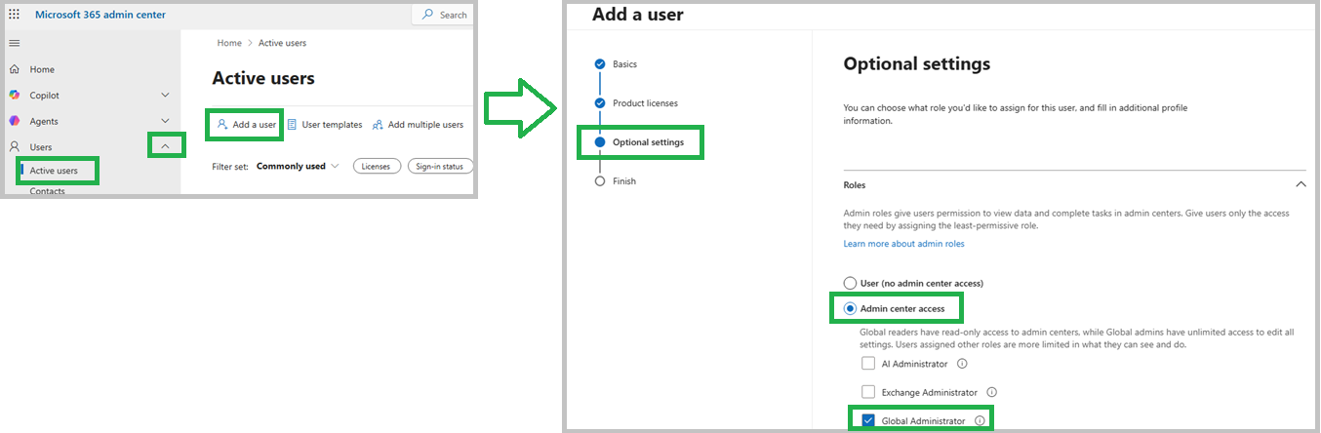Screen dimensions: 1321x433
Task: Select the Optional settings step
Action: coord(648,142)
